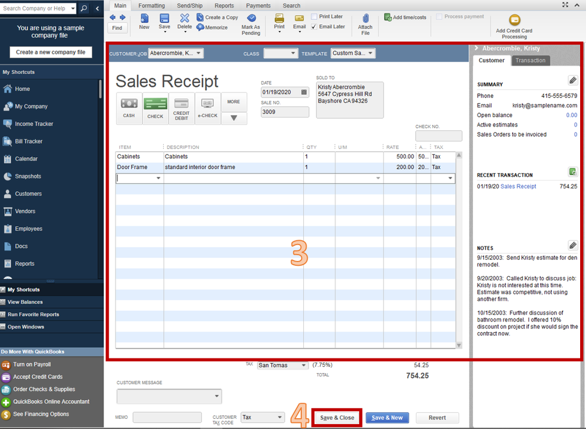The image size is (586, 430).
Task: Click Save & New button
Action: tap(387, 418)
